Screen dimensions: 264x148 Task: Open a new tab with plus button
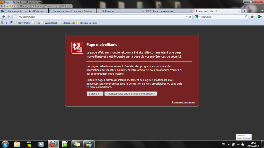click(x=244, y=11)
